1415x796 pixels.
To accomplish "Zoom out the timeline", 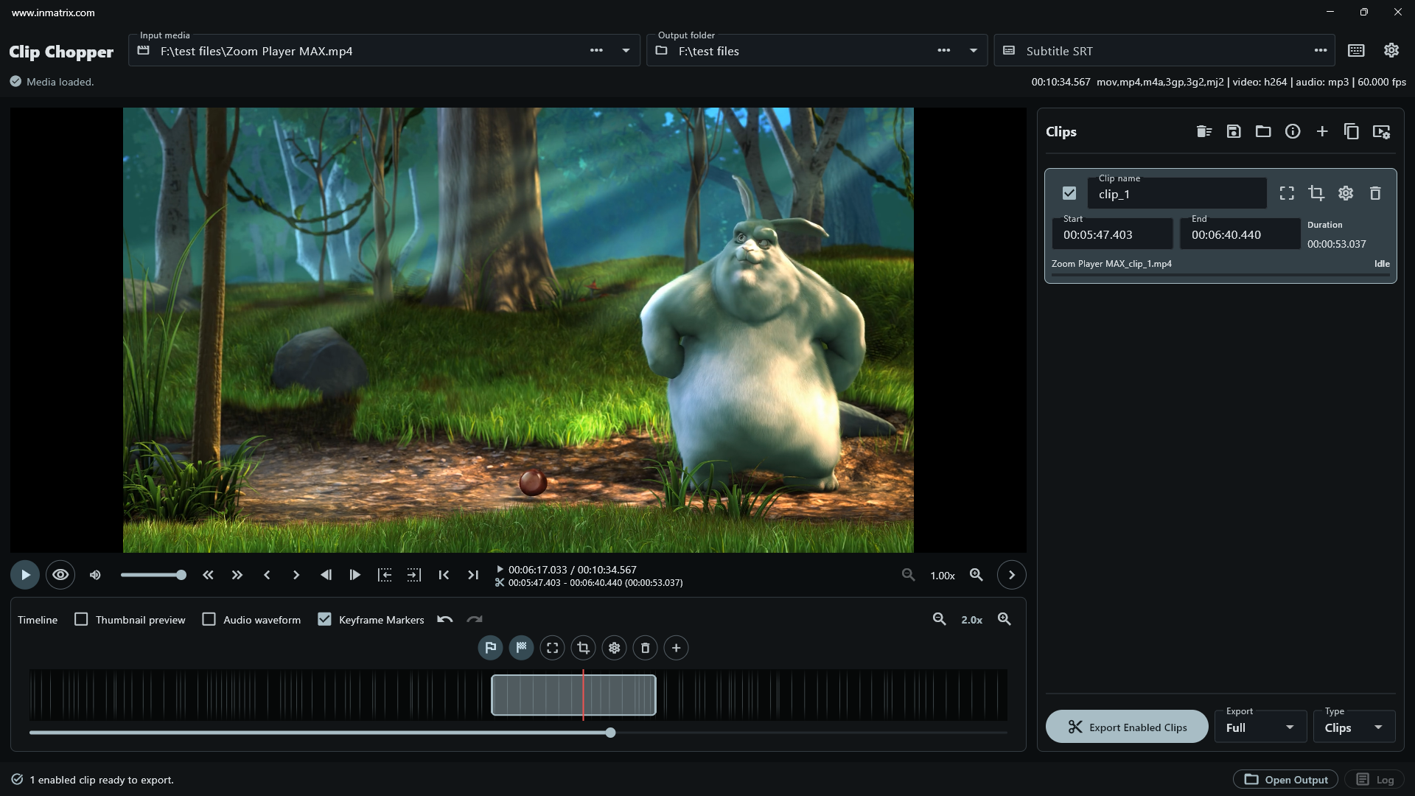I will pos(940,620).
